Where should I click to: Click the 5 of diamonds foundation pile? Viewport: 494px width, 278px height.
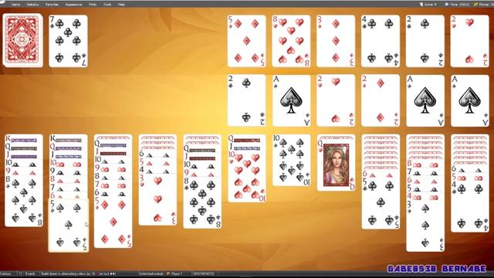click(246, 41)
